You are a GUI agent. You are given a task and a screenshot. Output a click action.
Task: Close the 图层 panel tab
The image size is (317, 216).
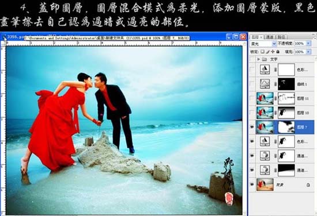(261, 37)
